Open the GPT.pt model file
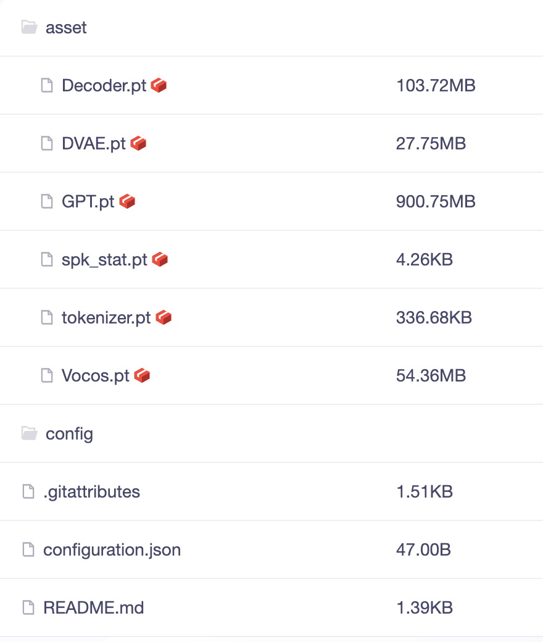This screenshot has height=642, width=543. click(x=88, y=201)
